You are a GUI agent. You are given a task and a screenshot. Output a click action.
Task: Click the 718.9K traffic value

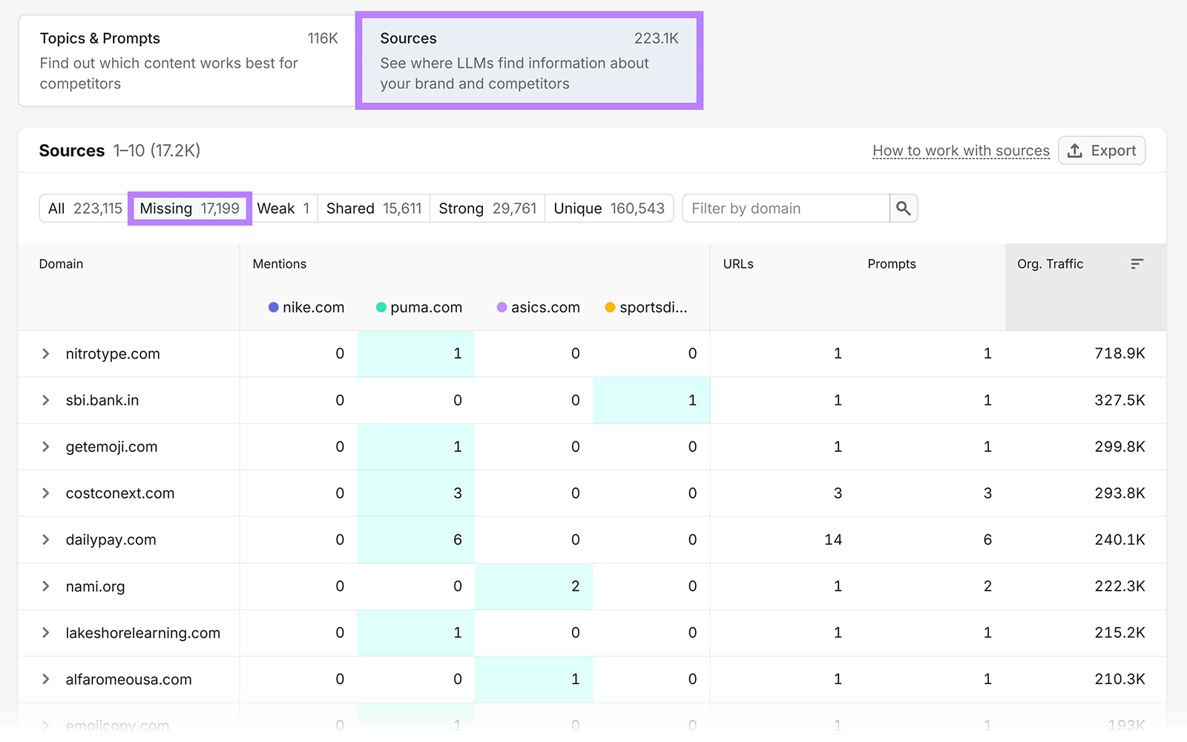coord(1119,354)
